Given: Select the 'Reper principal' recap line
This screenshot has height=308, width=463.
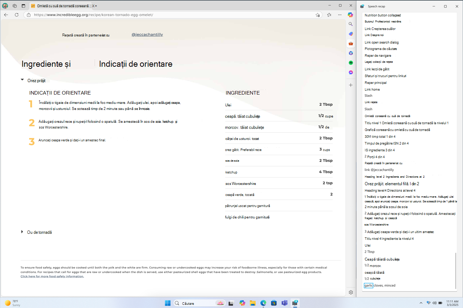Looking at the screenshot, I should (375, 82).
